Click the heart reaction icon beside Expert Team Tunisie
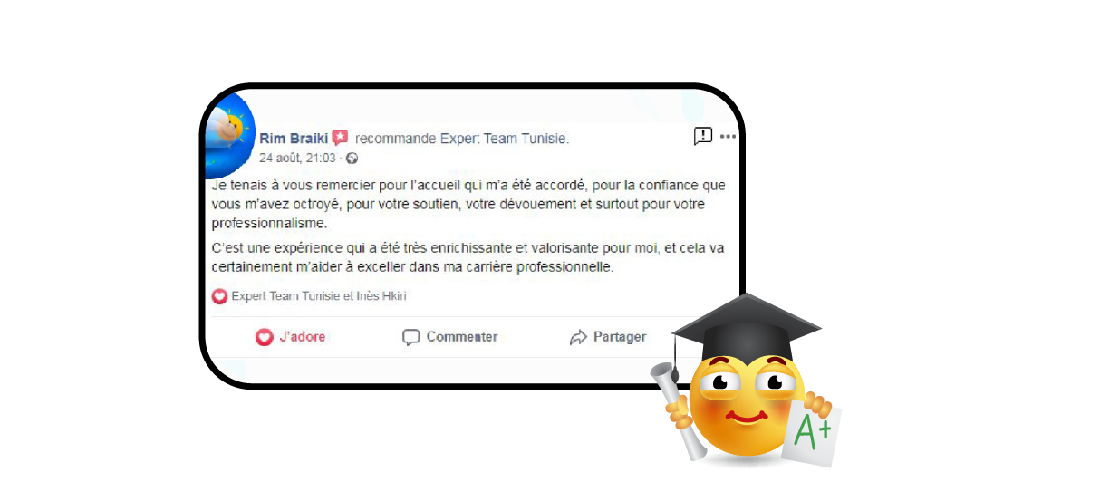Image resolution: width=1100 pixels, height=501 pixels. tap(219, 296)
